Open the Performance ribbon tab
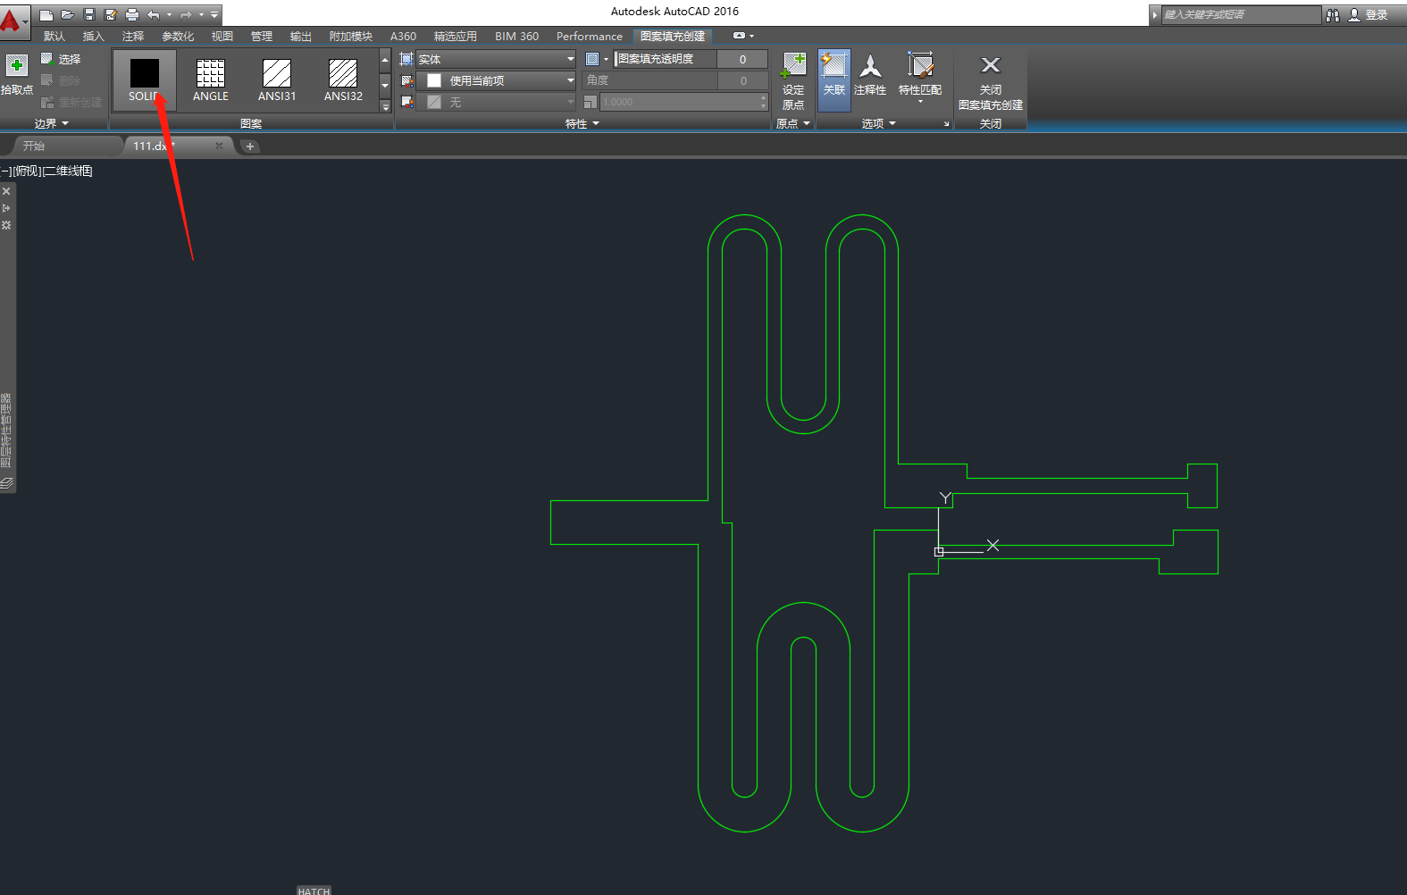The width and height of the screenshot is (1407, 895). (590, 37)
